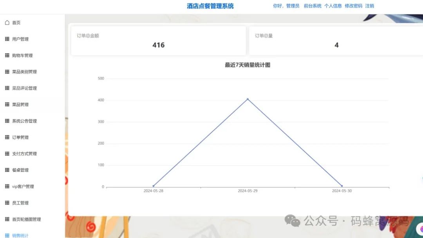423x238 pixels.
Task: Click the 订单总量 statistics card
Action: point(336,40)
